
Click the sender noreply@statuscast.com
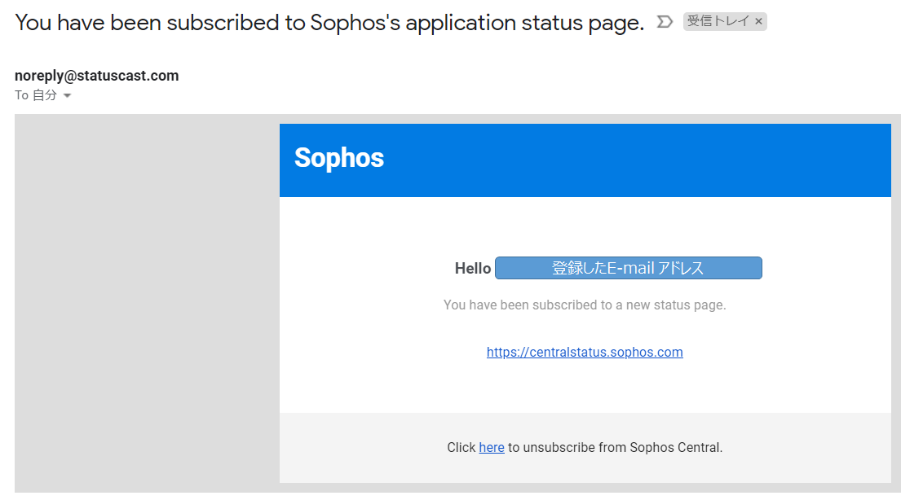(96, 76)
